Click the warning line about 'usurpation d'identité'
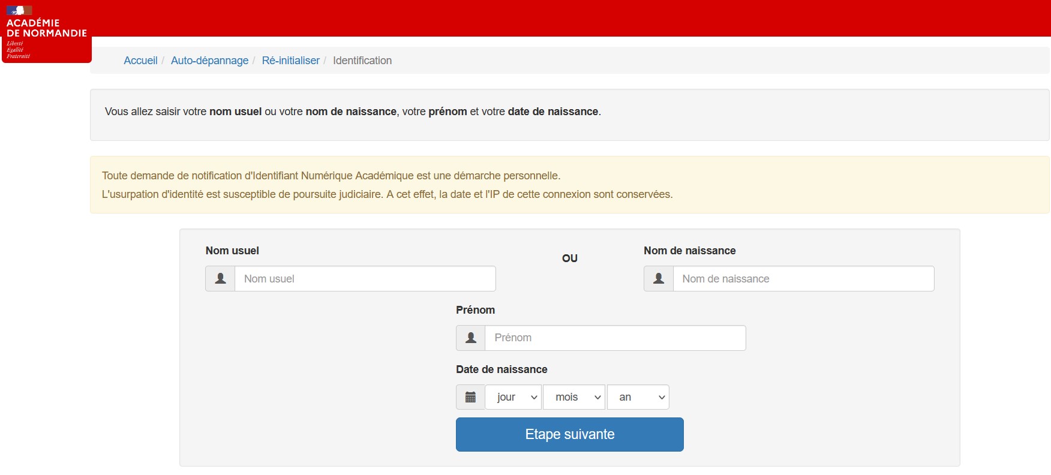Image resolution: width=1051 pixels, height=475 pixels. point(387,194)
